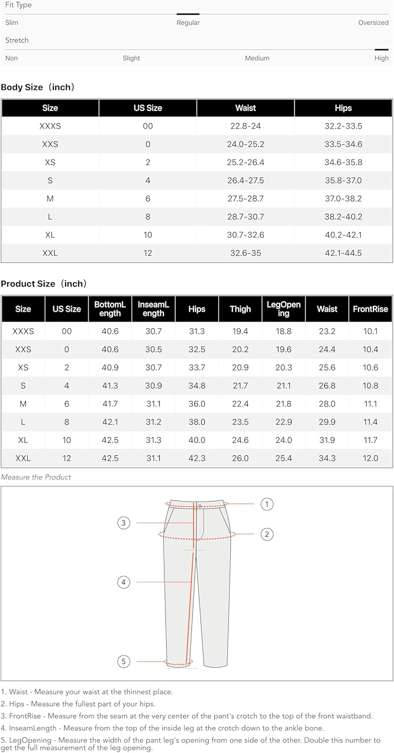Click the Measure the Product caption
Screen dimensions: 394x753
pyautogui.click(x=36, y=477)
